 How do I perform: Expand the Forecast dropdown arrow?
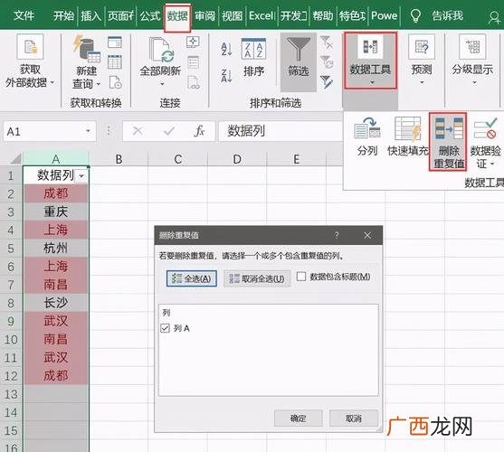tap(422, 82)
